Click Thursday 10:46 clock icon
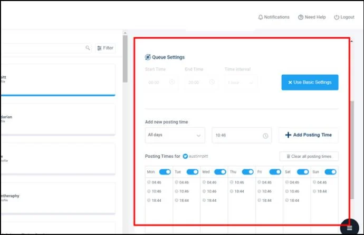 (232, 182)
